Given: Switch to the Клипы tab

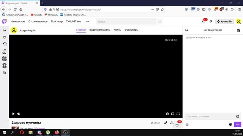Looking at the screenshot, I should click(x=117, y=30).
